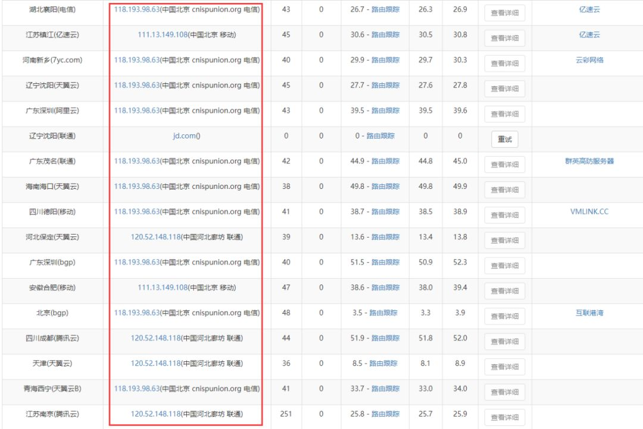Open 路由跟踪 for 北京(bgp) row
This screenshot has width=643, height=429.
(383, 313)
